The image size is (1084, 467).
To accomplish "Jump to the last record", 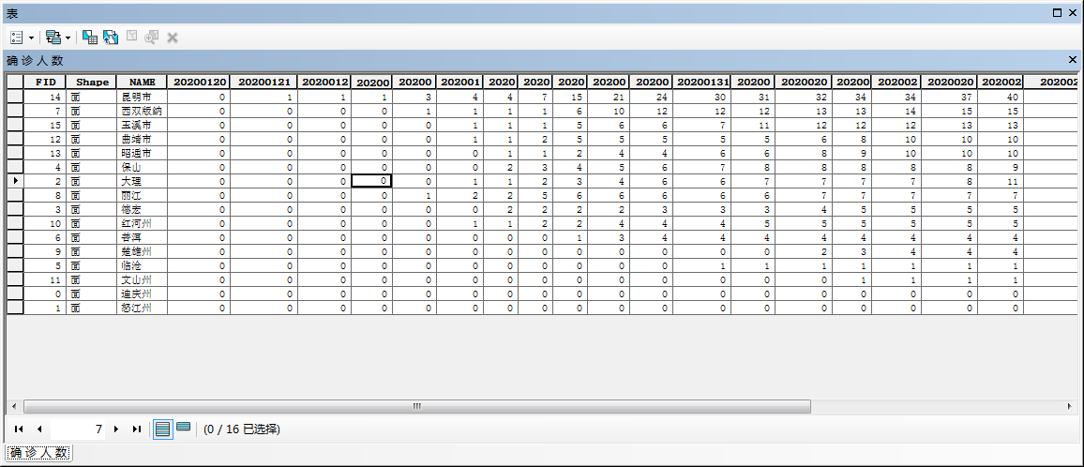I will pos(137,429).
